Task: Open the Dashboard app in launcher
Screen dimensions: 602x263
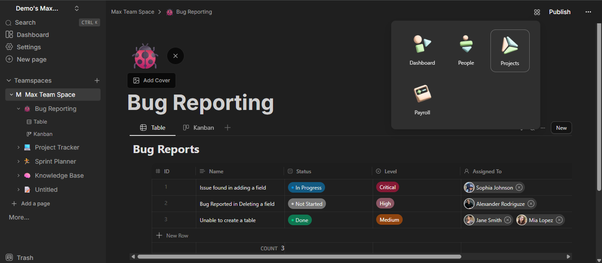Action: [x=422, y=51]
